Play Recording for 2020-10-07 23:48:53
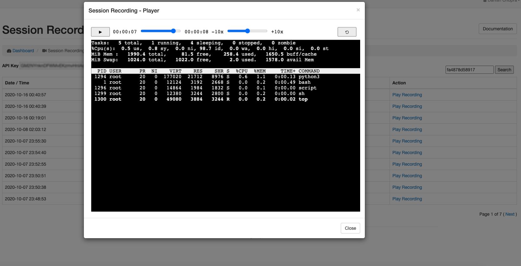 coord(407,199)
